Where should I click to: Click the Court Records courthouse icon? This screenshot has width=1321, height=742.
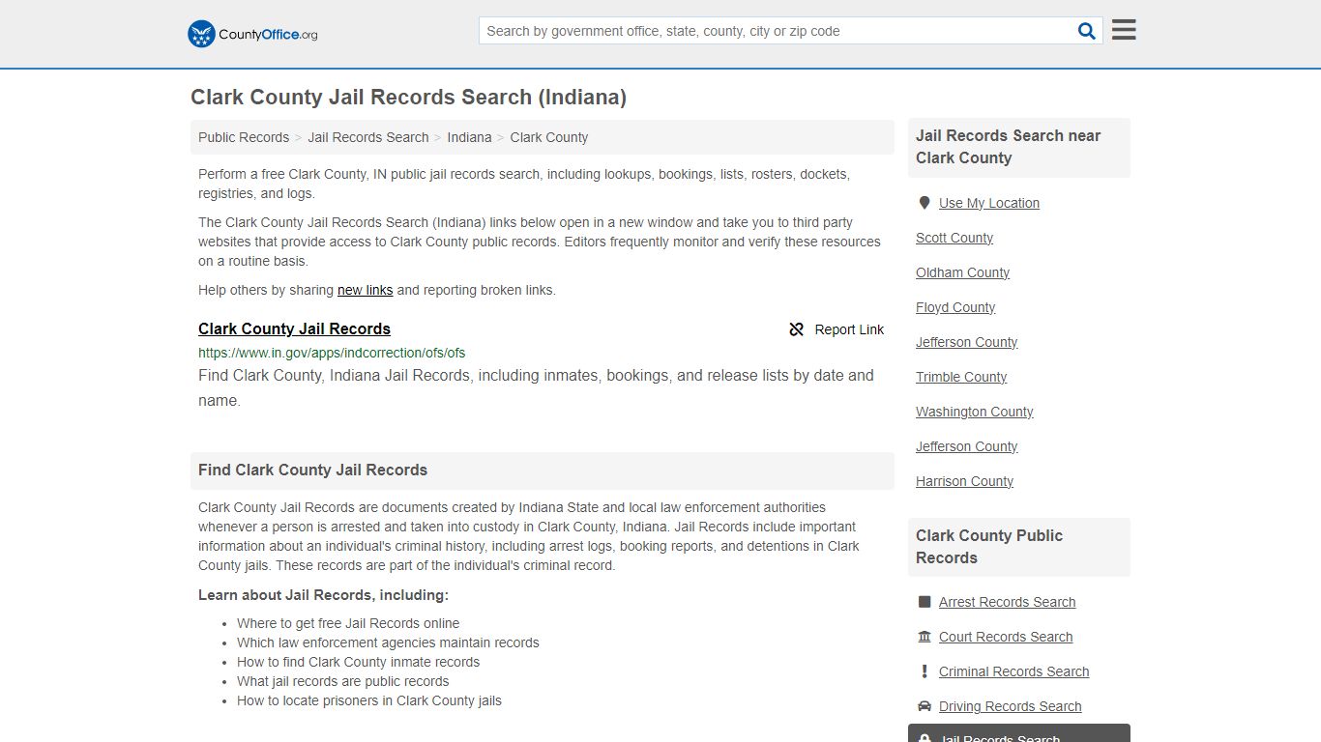pyautogui.click(x=925, y=637)
